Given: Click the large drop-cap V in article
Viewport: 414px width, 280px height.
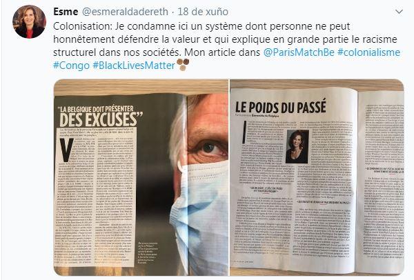Looking at the screenshot, I should 66,150.
